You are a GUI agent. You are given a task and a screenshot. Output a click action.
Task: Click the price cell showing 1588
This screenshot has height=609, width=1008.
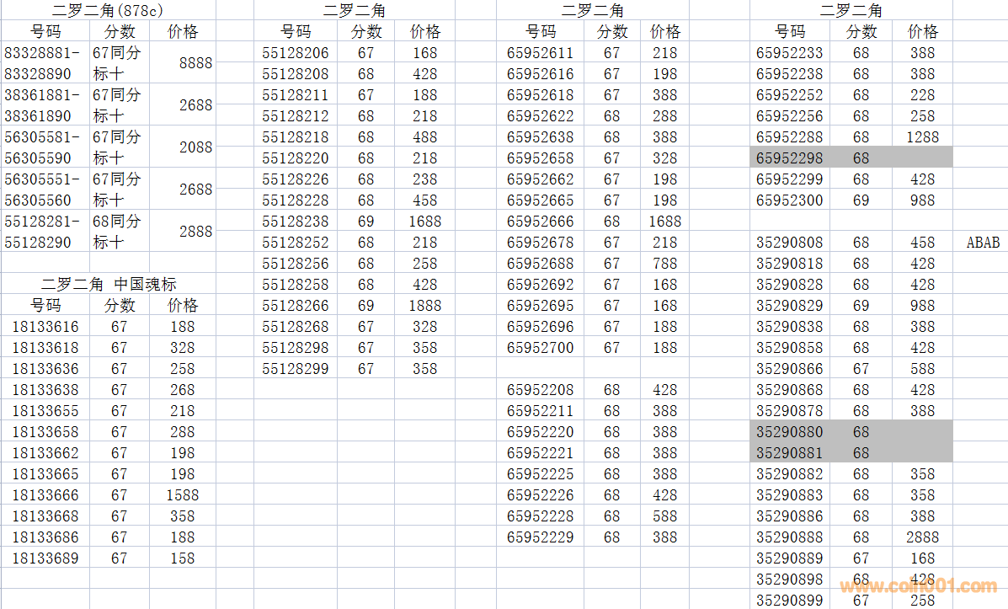coord(181,495)
